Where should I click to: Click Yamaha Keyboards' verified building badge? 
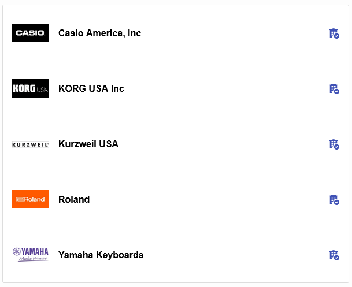coord(334,255)
